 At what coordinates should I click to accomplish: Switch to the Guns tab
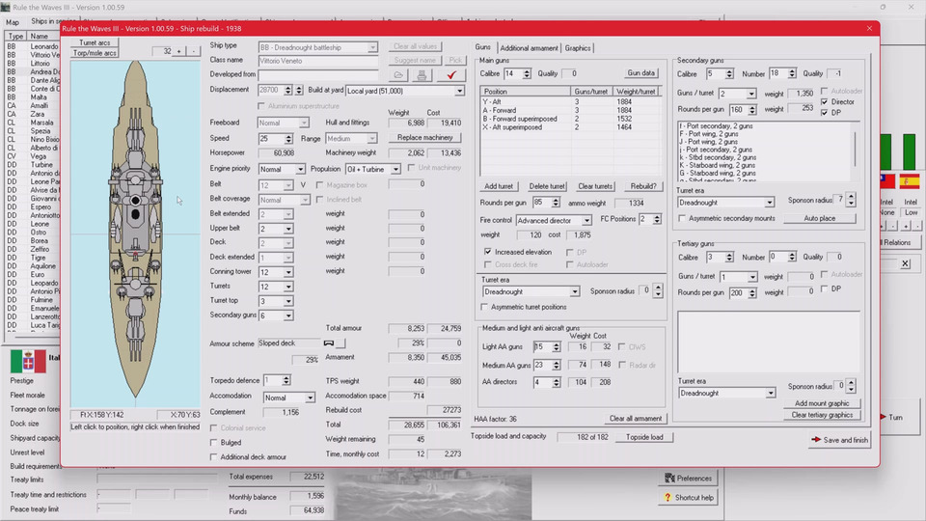[x=482, y=47]
